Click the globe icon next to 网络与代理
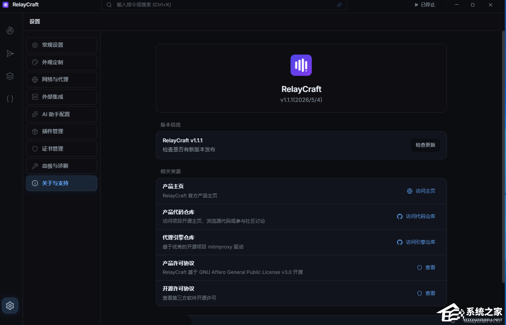 (35, 80)
